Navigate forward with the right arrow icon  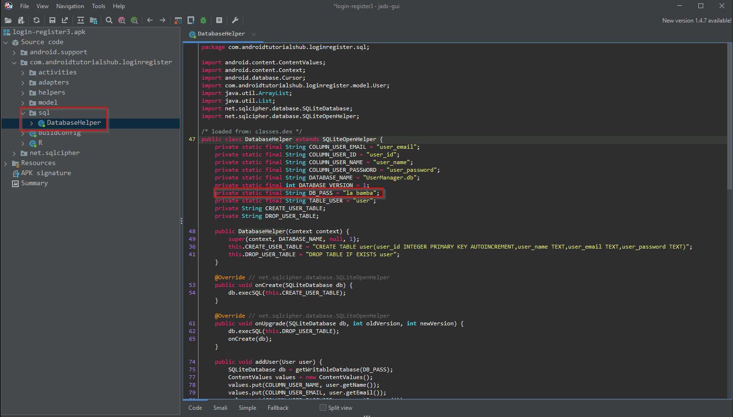[162, 20]
